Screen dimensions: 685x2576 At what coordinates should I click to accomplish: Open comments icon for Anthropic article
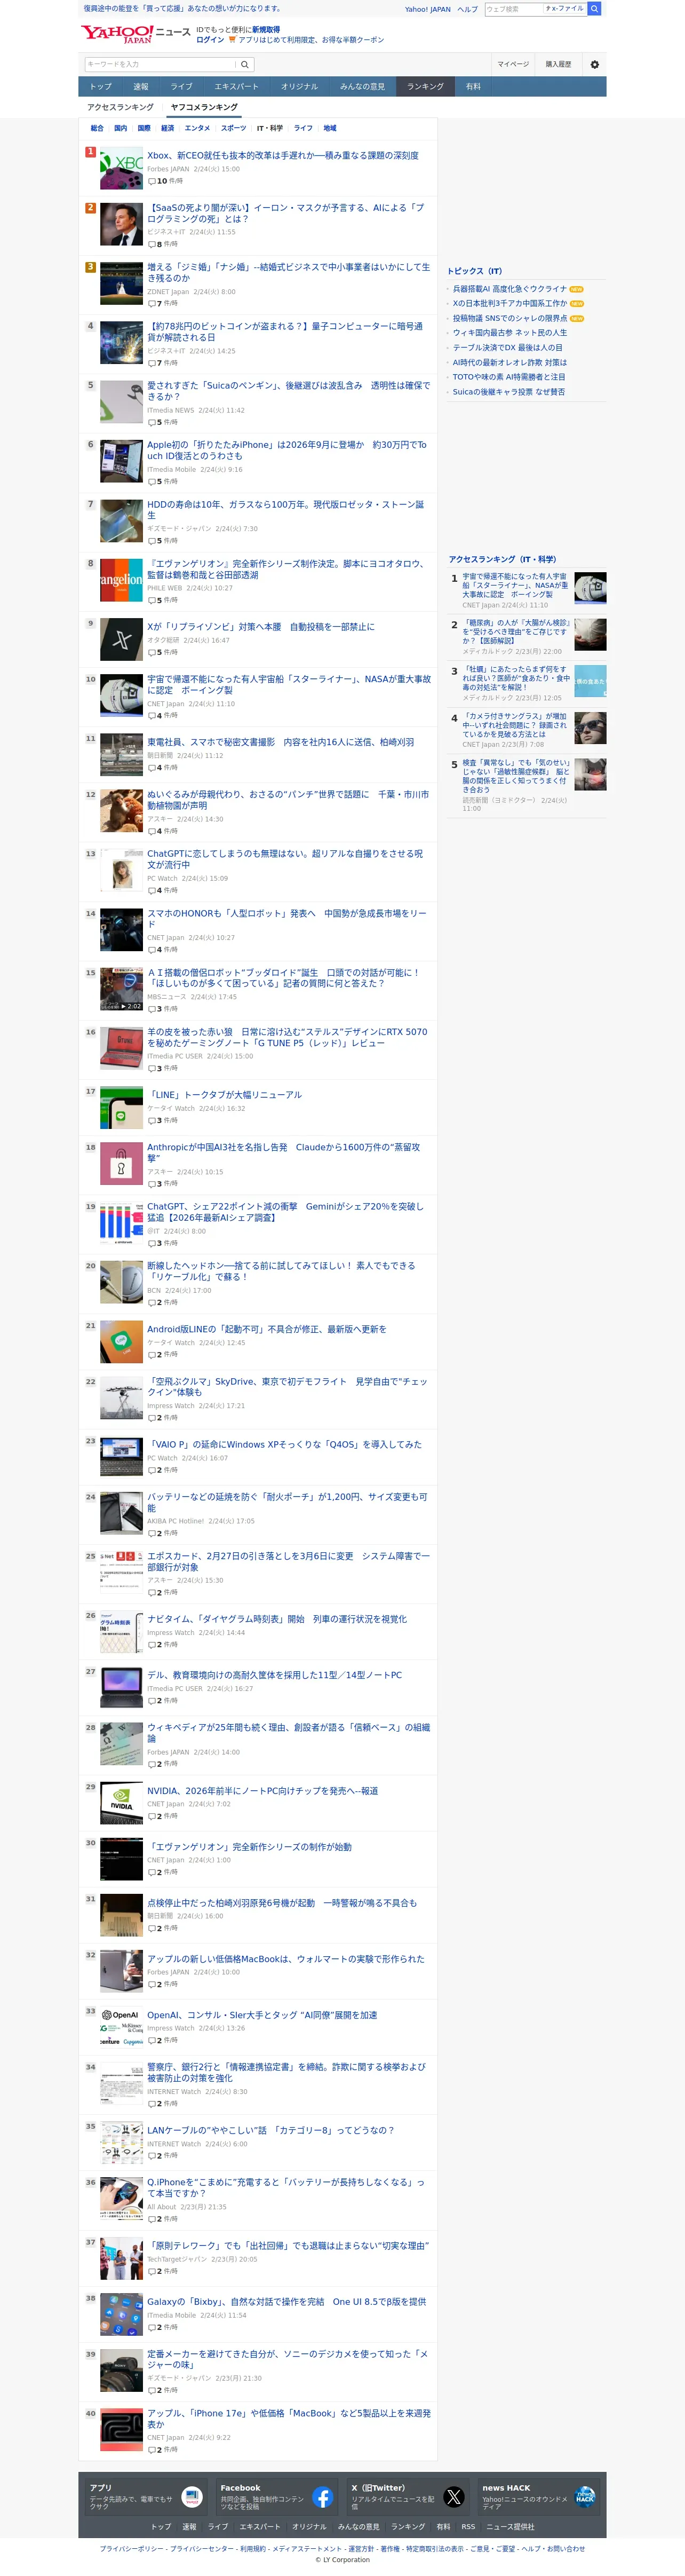tap(152, 1183)
